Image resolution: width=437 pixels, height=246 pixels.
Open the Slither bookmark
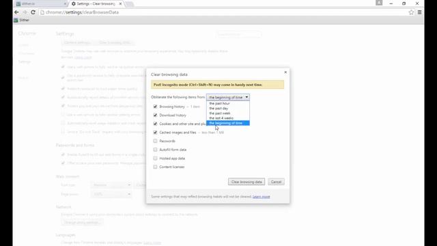21,20
